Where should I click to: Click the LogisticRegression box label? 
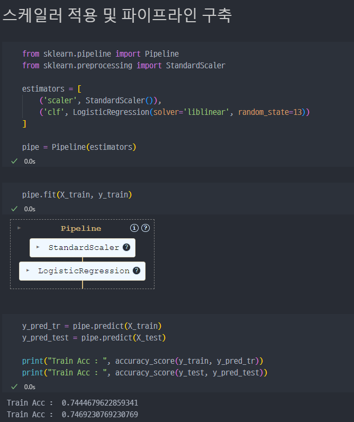pos(84,271)
